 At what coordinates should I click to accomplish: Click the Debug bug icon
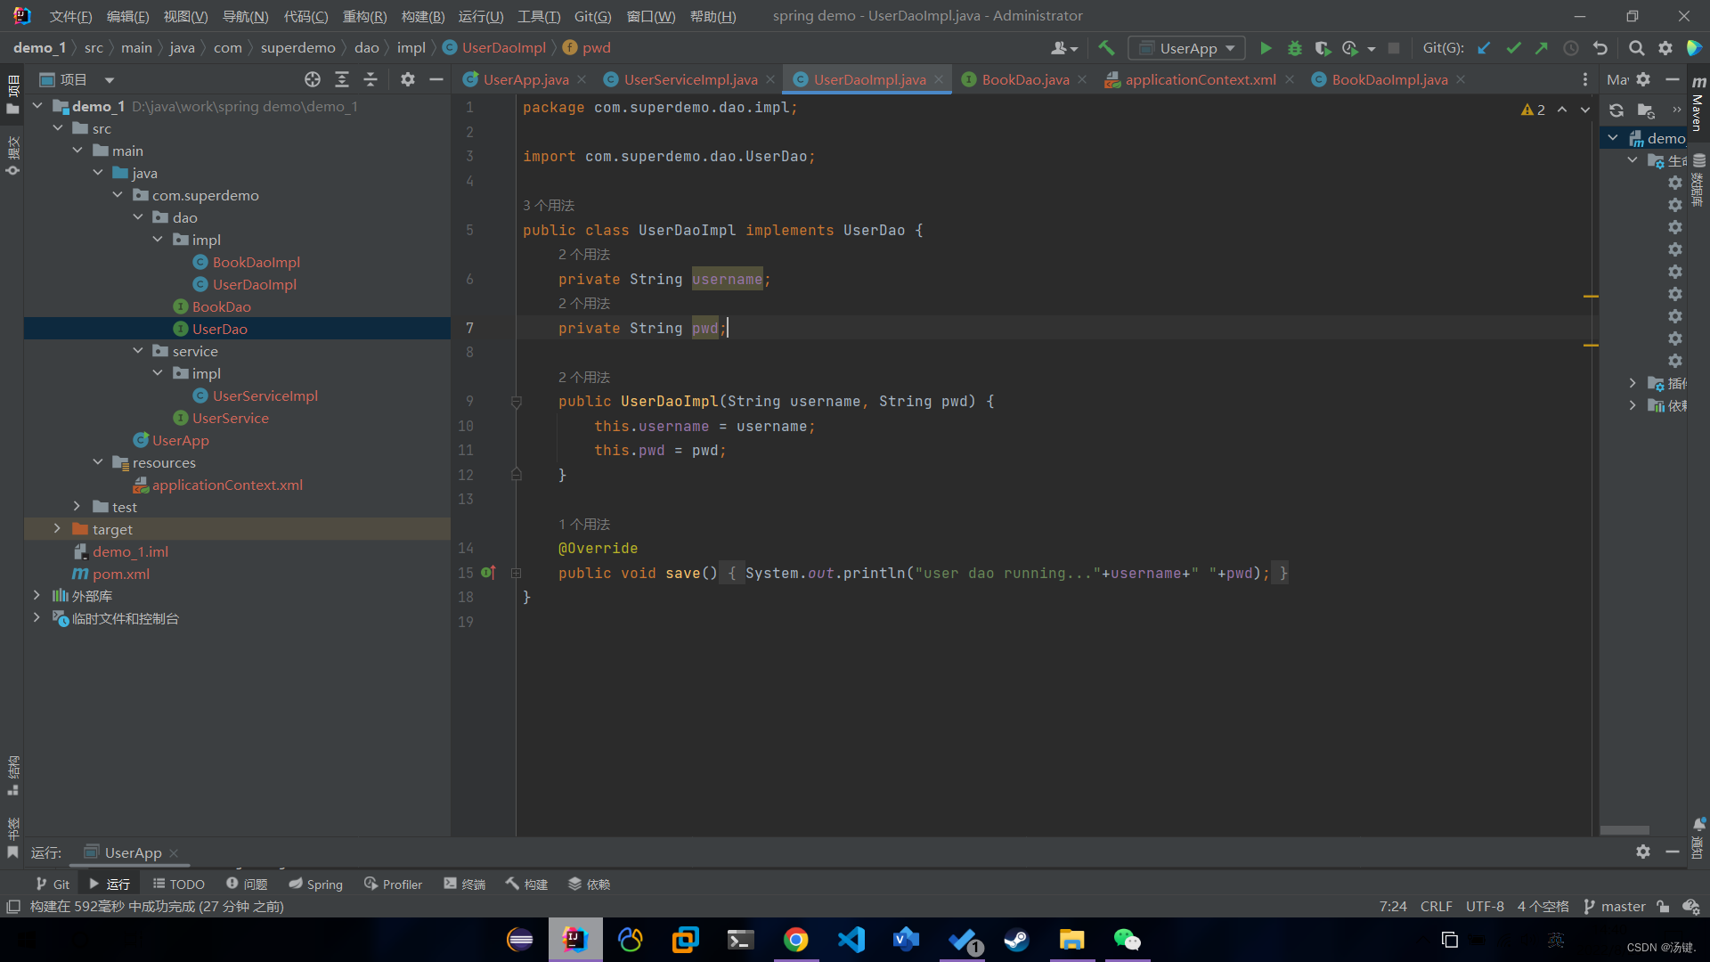pos(1295,48)
